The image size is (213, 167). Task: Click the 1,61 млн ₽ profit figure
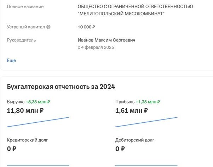[x=132, y=111]
